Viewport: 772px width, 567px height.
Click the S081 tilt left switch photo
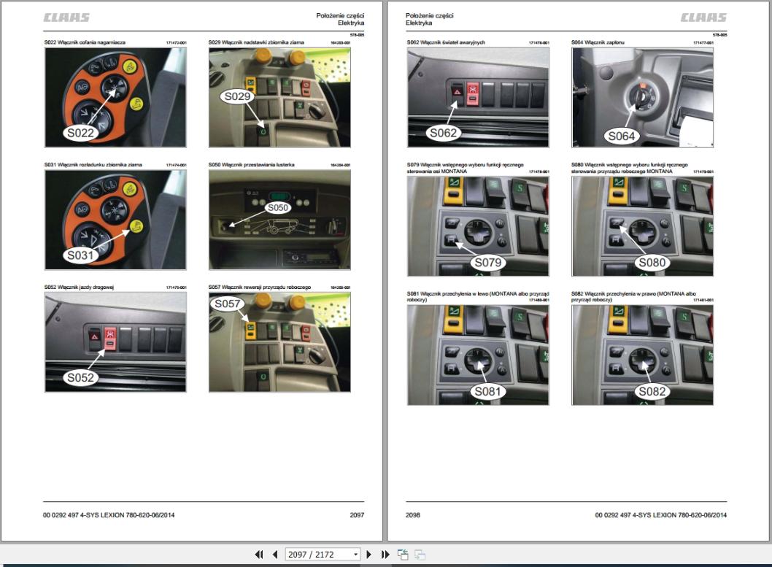pos(478,355)
